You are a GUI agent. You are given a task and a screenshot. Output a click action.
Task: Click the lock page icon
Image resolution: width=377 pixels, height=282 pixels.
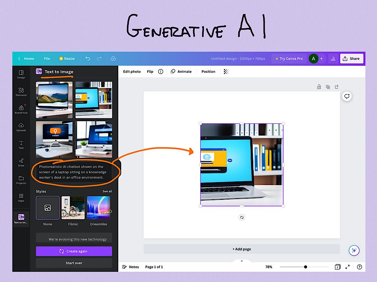click(319, 87)
